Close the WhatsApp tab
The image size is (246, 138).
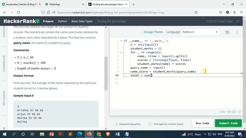click(x=83, y=4)
